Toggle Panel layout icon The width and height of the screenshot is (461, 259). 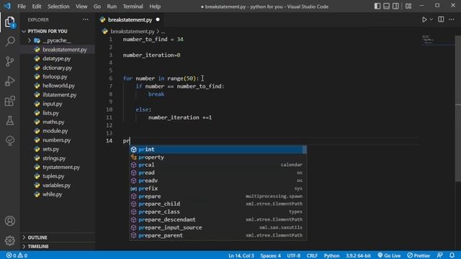[387, 6]
